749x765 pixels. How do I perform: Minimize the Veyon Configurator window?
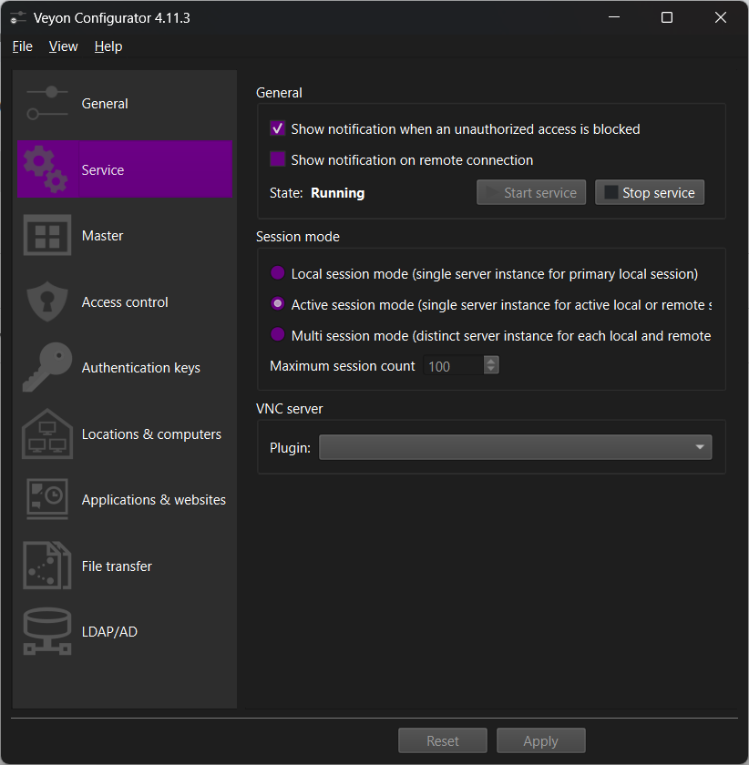614,17
